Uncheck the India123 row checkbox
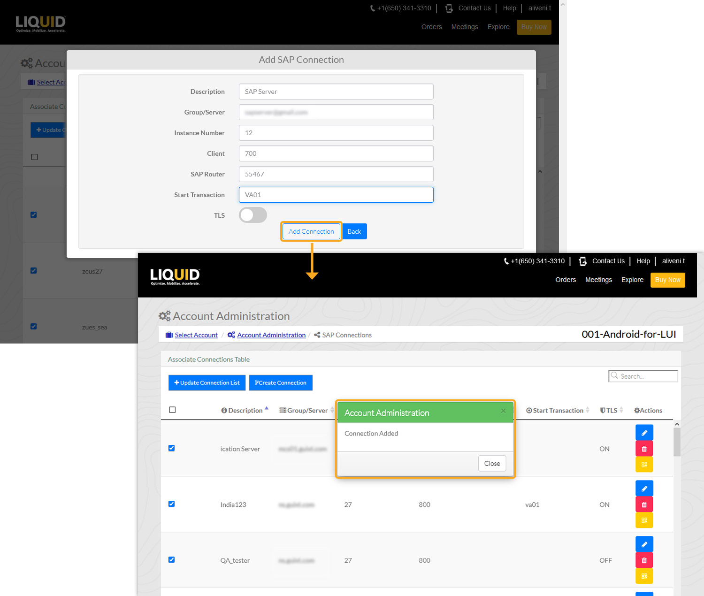The height and width of the screenshot is (596, 704). 171,504
